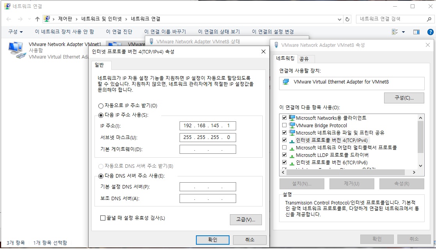The width and height of the screenshot is (436, 249).
Task: Click the VMware Bridge Protocol component icon
Action: pos(292,125)
